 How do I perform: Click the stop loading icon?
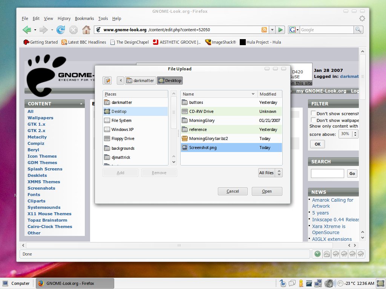pos(74,30)
